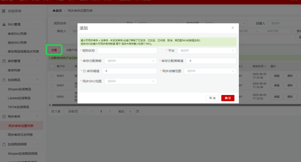The height and width of the screenshot is (162, 301).
Task: Open the 库存分配策略 dropdown
Action: click(x=131, y=61)
